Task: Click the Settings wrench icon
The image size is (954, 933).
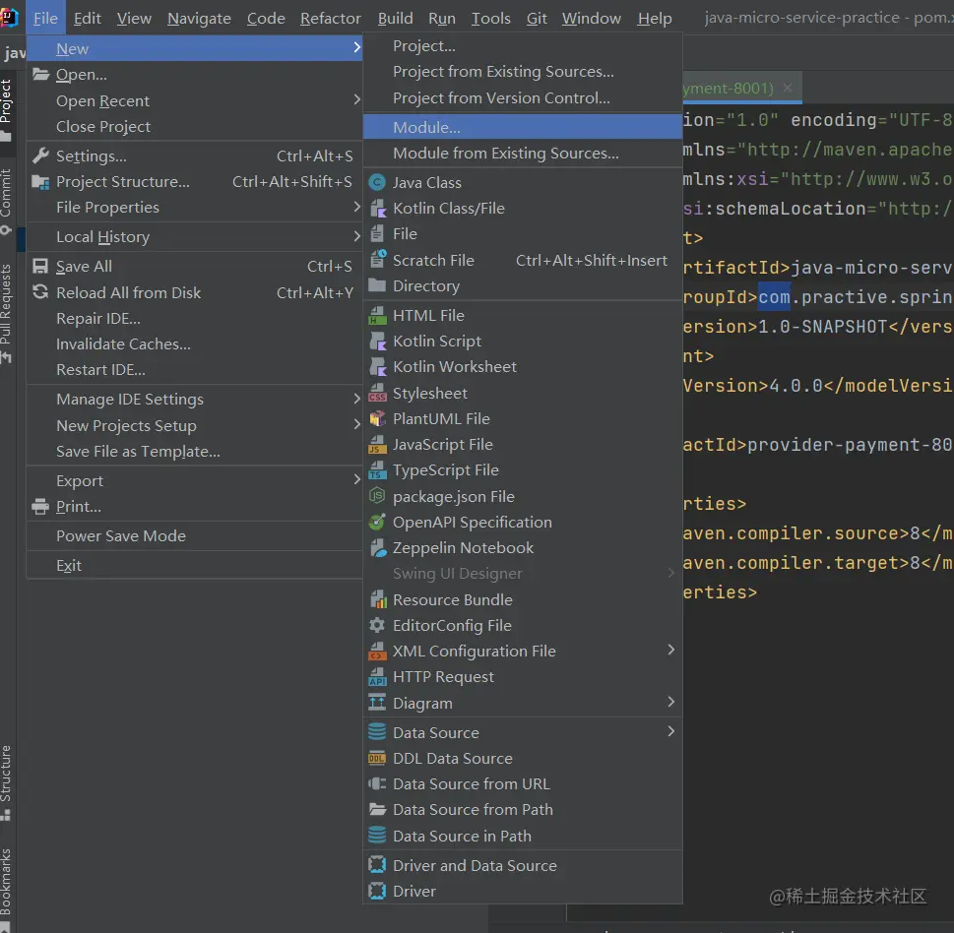Action: tap(40, 155)
